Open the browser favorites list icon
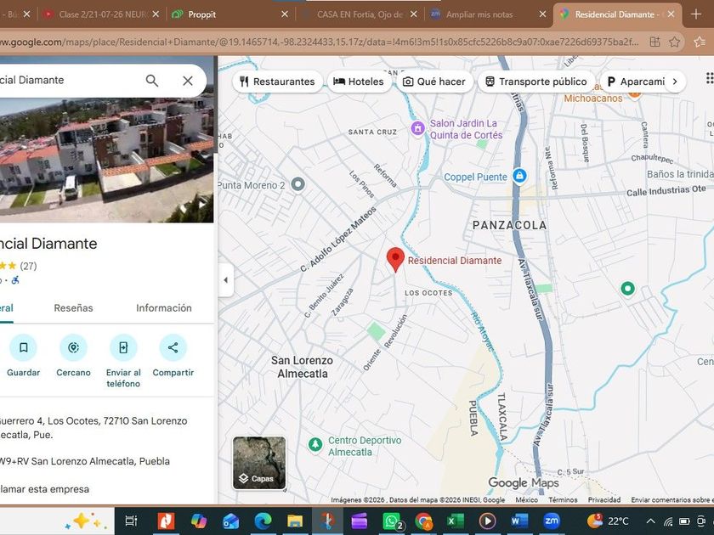 point(700,42)
